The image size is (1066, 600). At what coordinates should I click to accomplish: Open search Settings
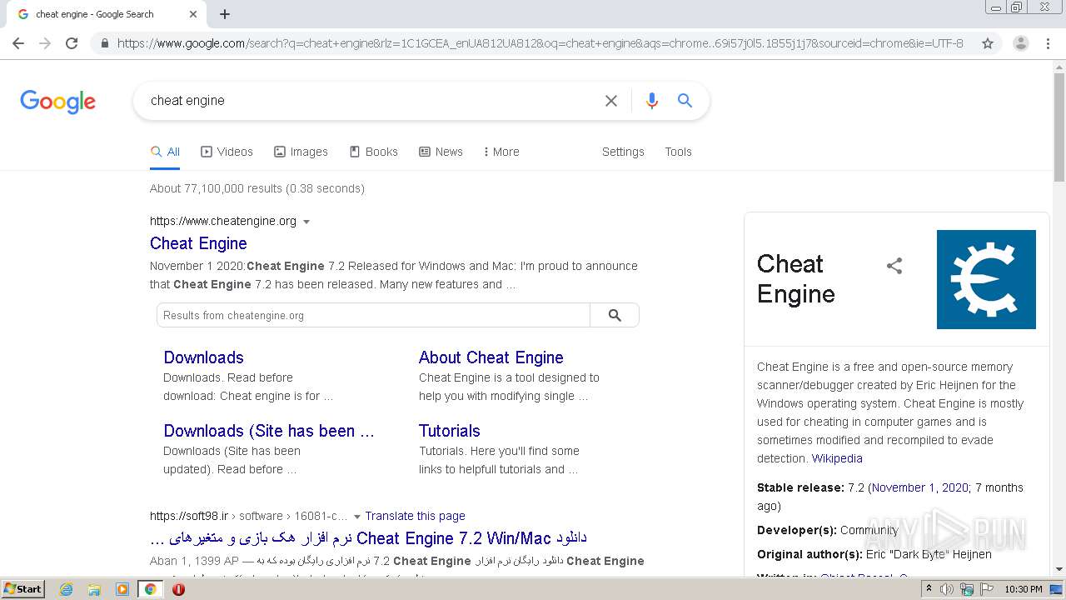pyautogui.click(x=623, y=152)
